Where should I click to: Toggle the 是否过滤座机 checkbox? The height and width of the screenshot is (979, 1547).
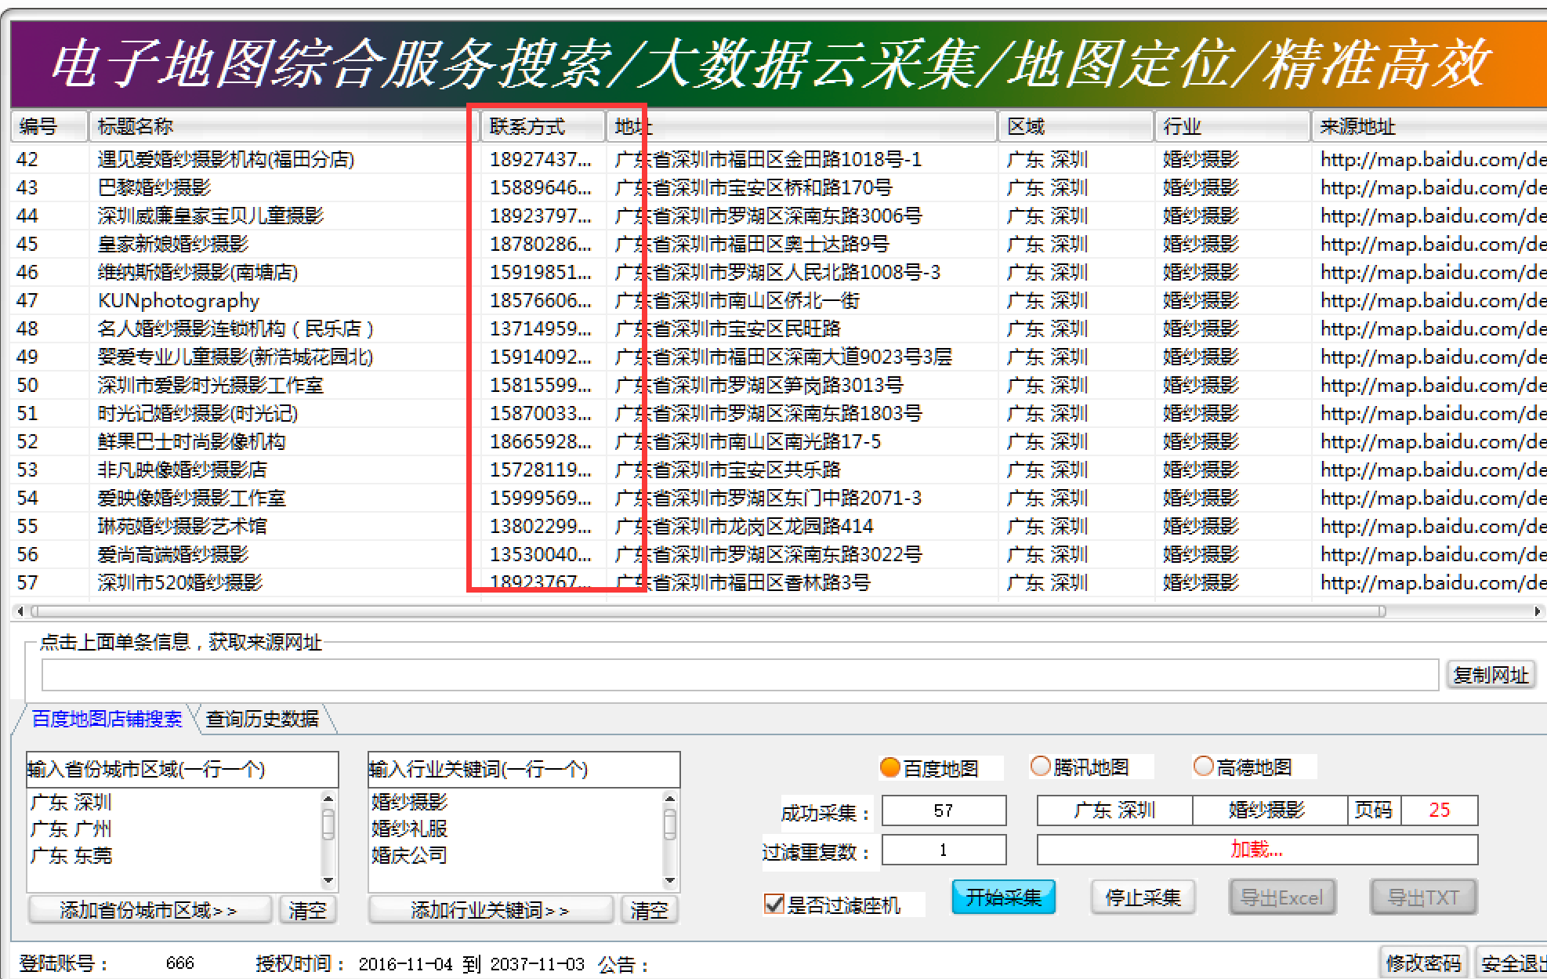tap(774, 905)
